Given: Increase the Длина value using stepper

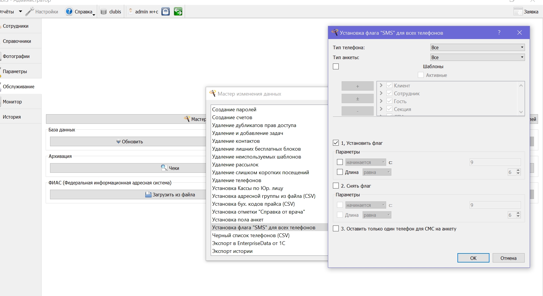Looking at the screenshot, I should (518, 170).
